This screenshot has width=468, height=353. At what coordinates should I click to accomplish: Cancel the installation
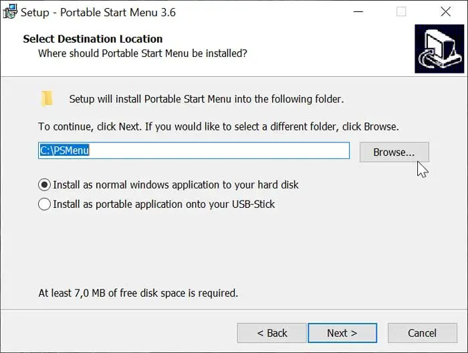[x=422, y=333]
